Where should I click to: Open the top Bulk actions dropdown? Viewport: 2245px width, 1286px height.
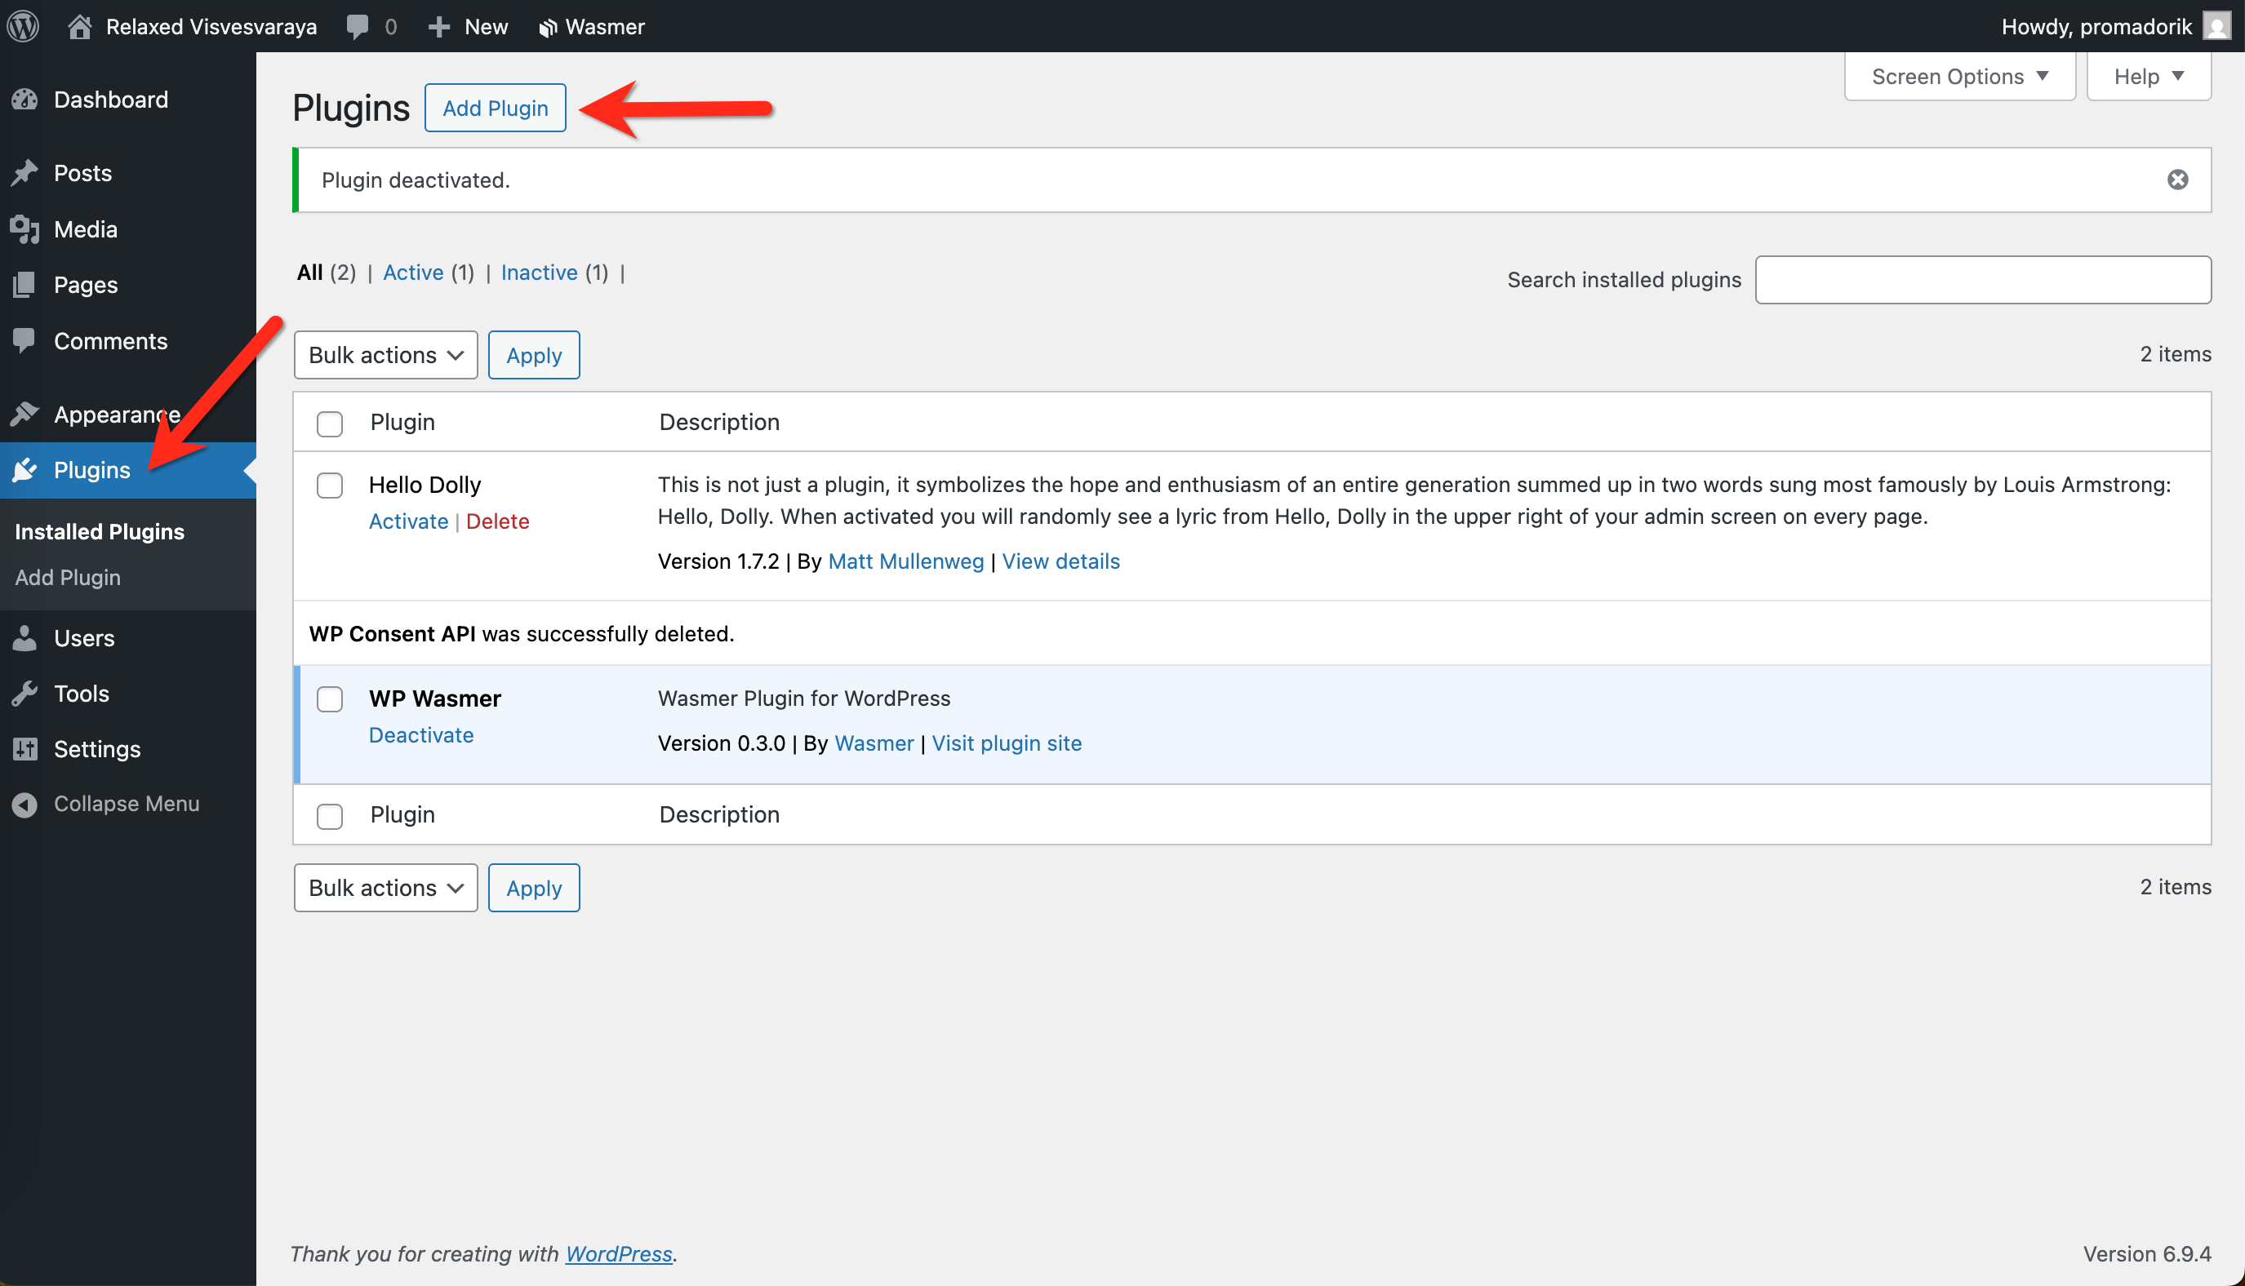[x=385, y=355]
